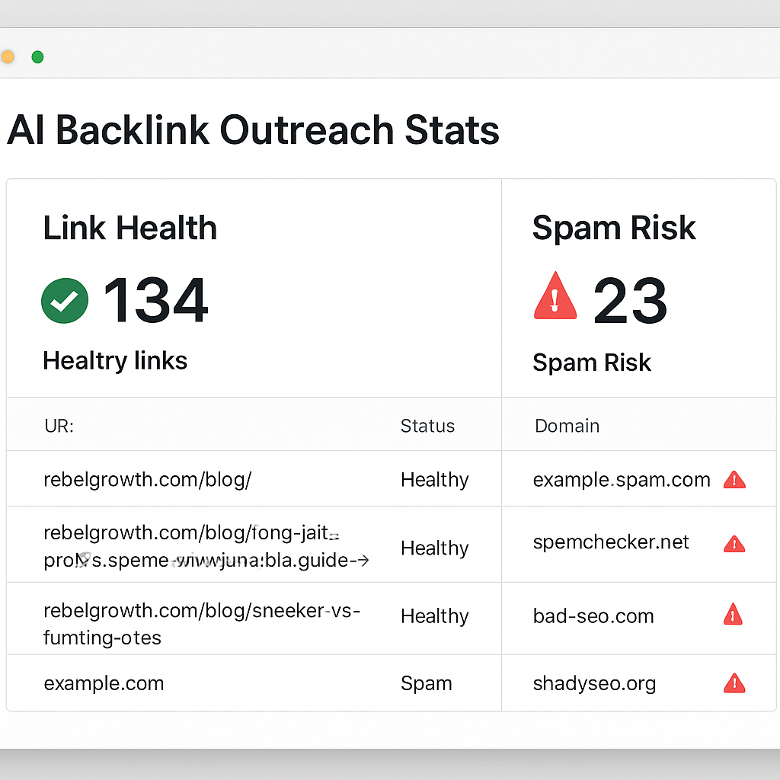Select the warning icon next to spemchecker.net

734,544
